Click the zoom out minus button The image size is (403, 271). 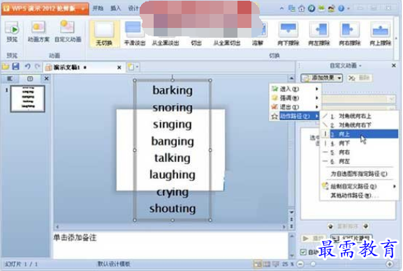pos(300,264)
